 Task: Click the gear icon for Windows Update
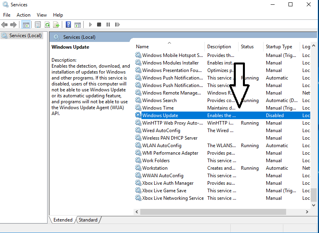pyautogui.click(x=138, y=115)
